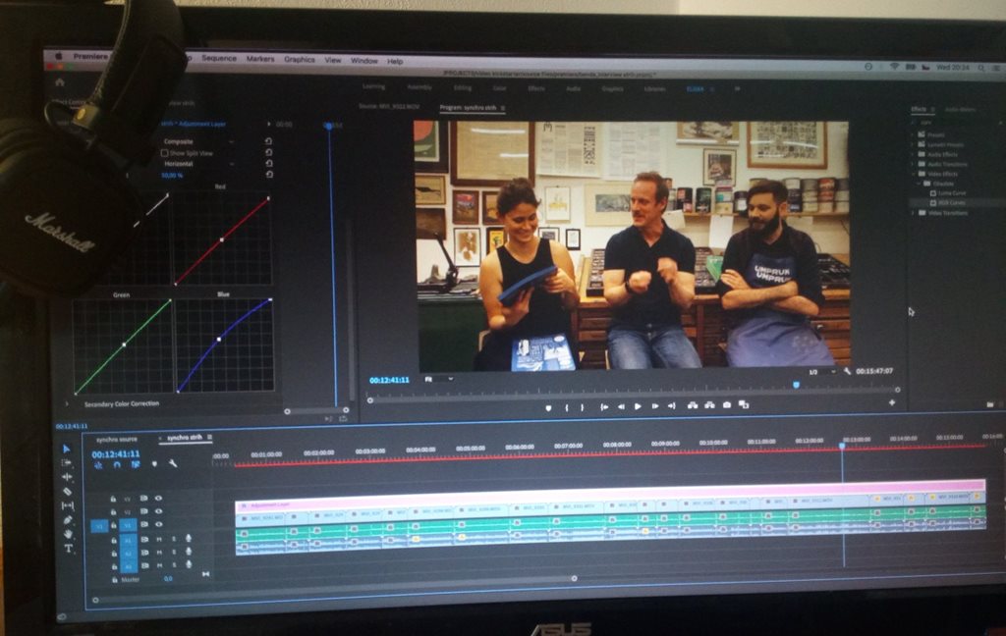Screen dimensions: 1006x636
Task: Click Home icon in Premiere
Action: 60,82
